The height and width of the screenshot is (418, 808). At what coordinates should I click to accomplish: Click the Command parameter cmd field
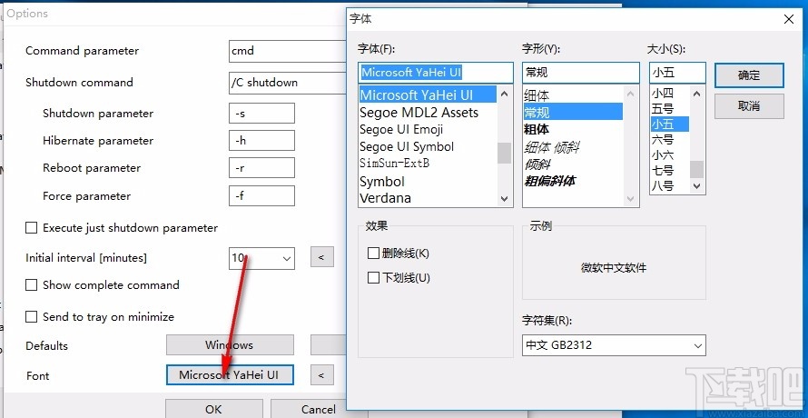point(288,51)
